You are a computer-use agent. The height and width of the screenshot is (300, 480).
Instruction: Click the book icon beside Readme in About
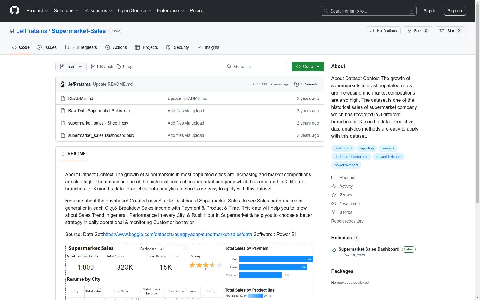[334, 178]
